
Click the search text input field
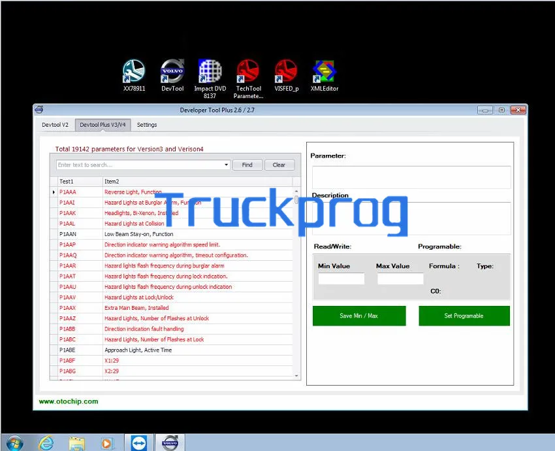tap(140, 165)
